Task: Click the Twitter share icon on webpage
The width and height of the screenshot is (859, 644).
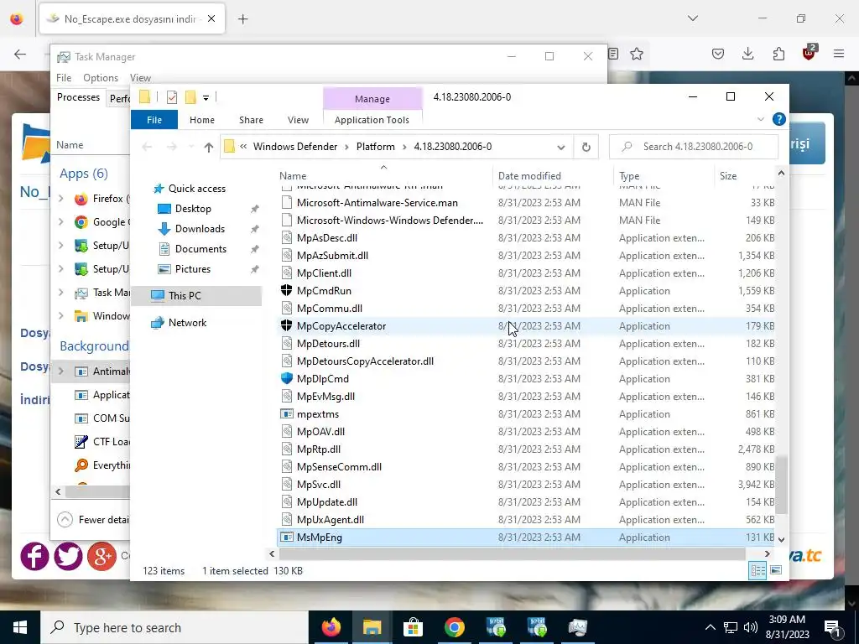Action: click(68, 556)
